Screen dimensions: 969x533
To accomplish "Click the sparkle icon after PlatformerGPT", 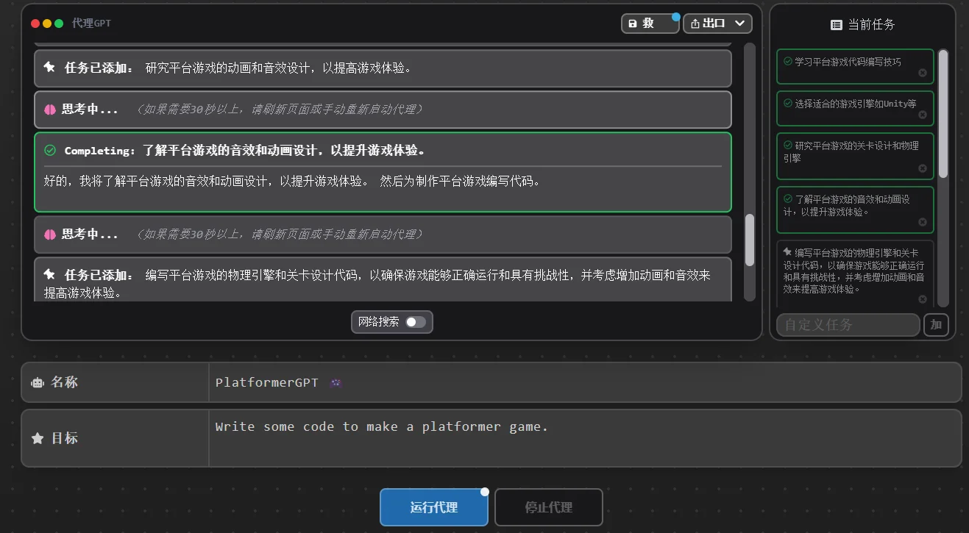I will (x=336, y=382).
